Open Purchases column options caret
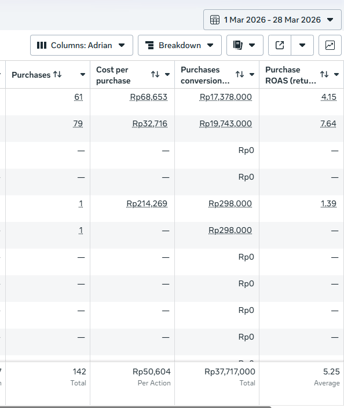This screenshot has height=408, width=344. pos(83,75)
